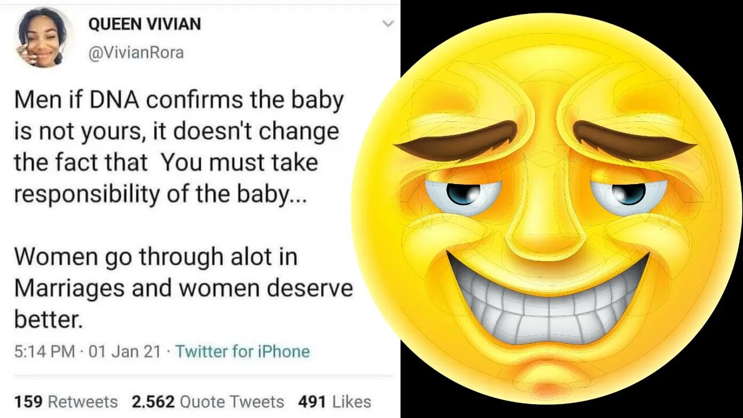Click the emoji's right eye
This screenshot has height=418, width=743.
point(629,194)
